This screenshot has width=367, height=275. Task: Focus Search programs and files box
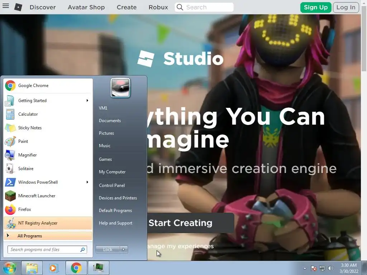pos(47,250)
